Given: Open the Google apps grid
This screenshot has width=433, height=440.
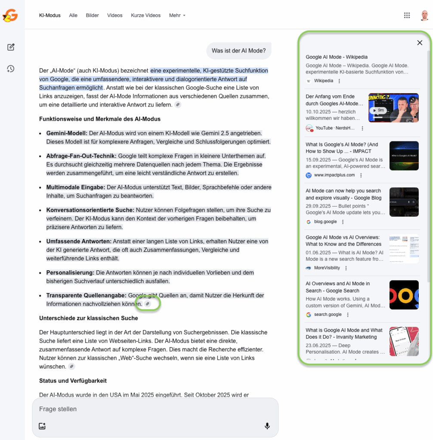Looking at the screenshot, I should tap(407, 15).
